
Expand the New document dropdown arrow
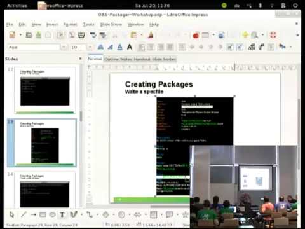(x=20, y=35)
